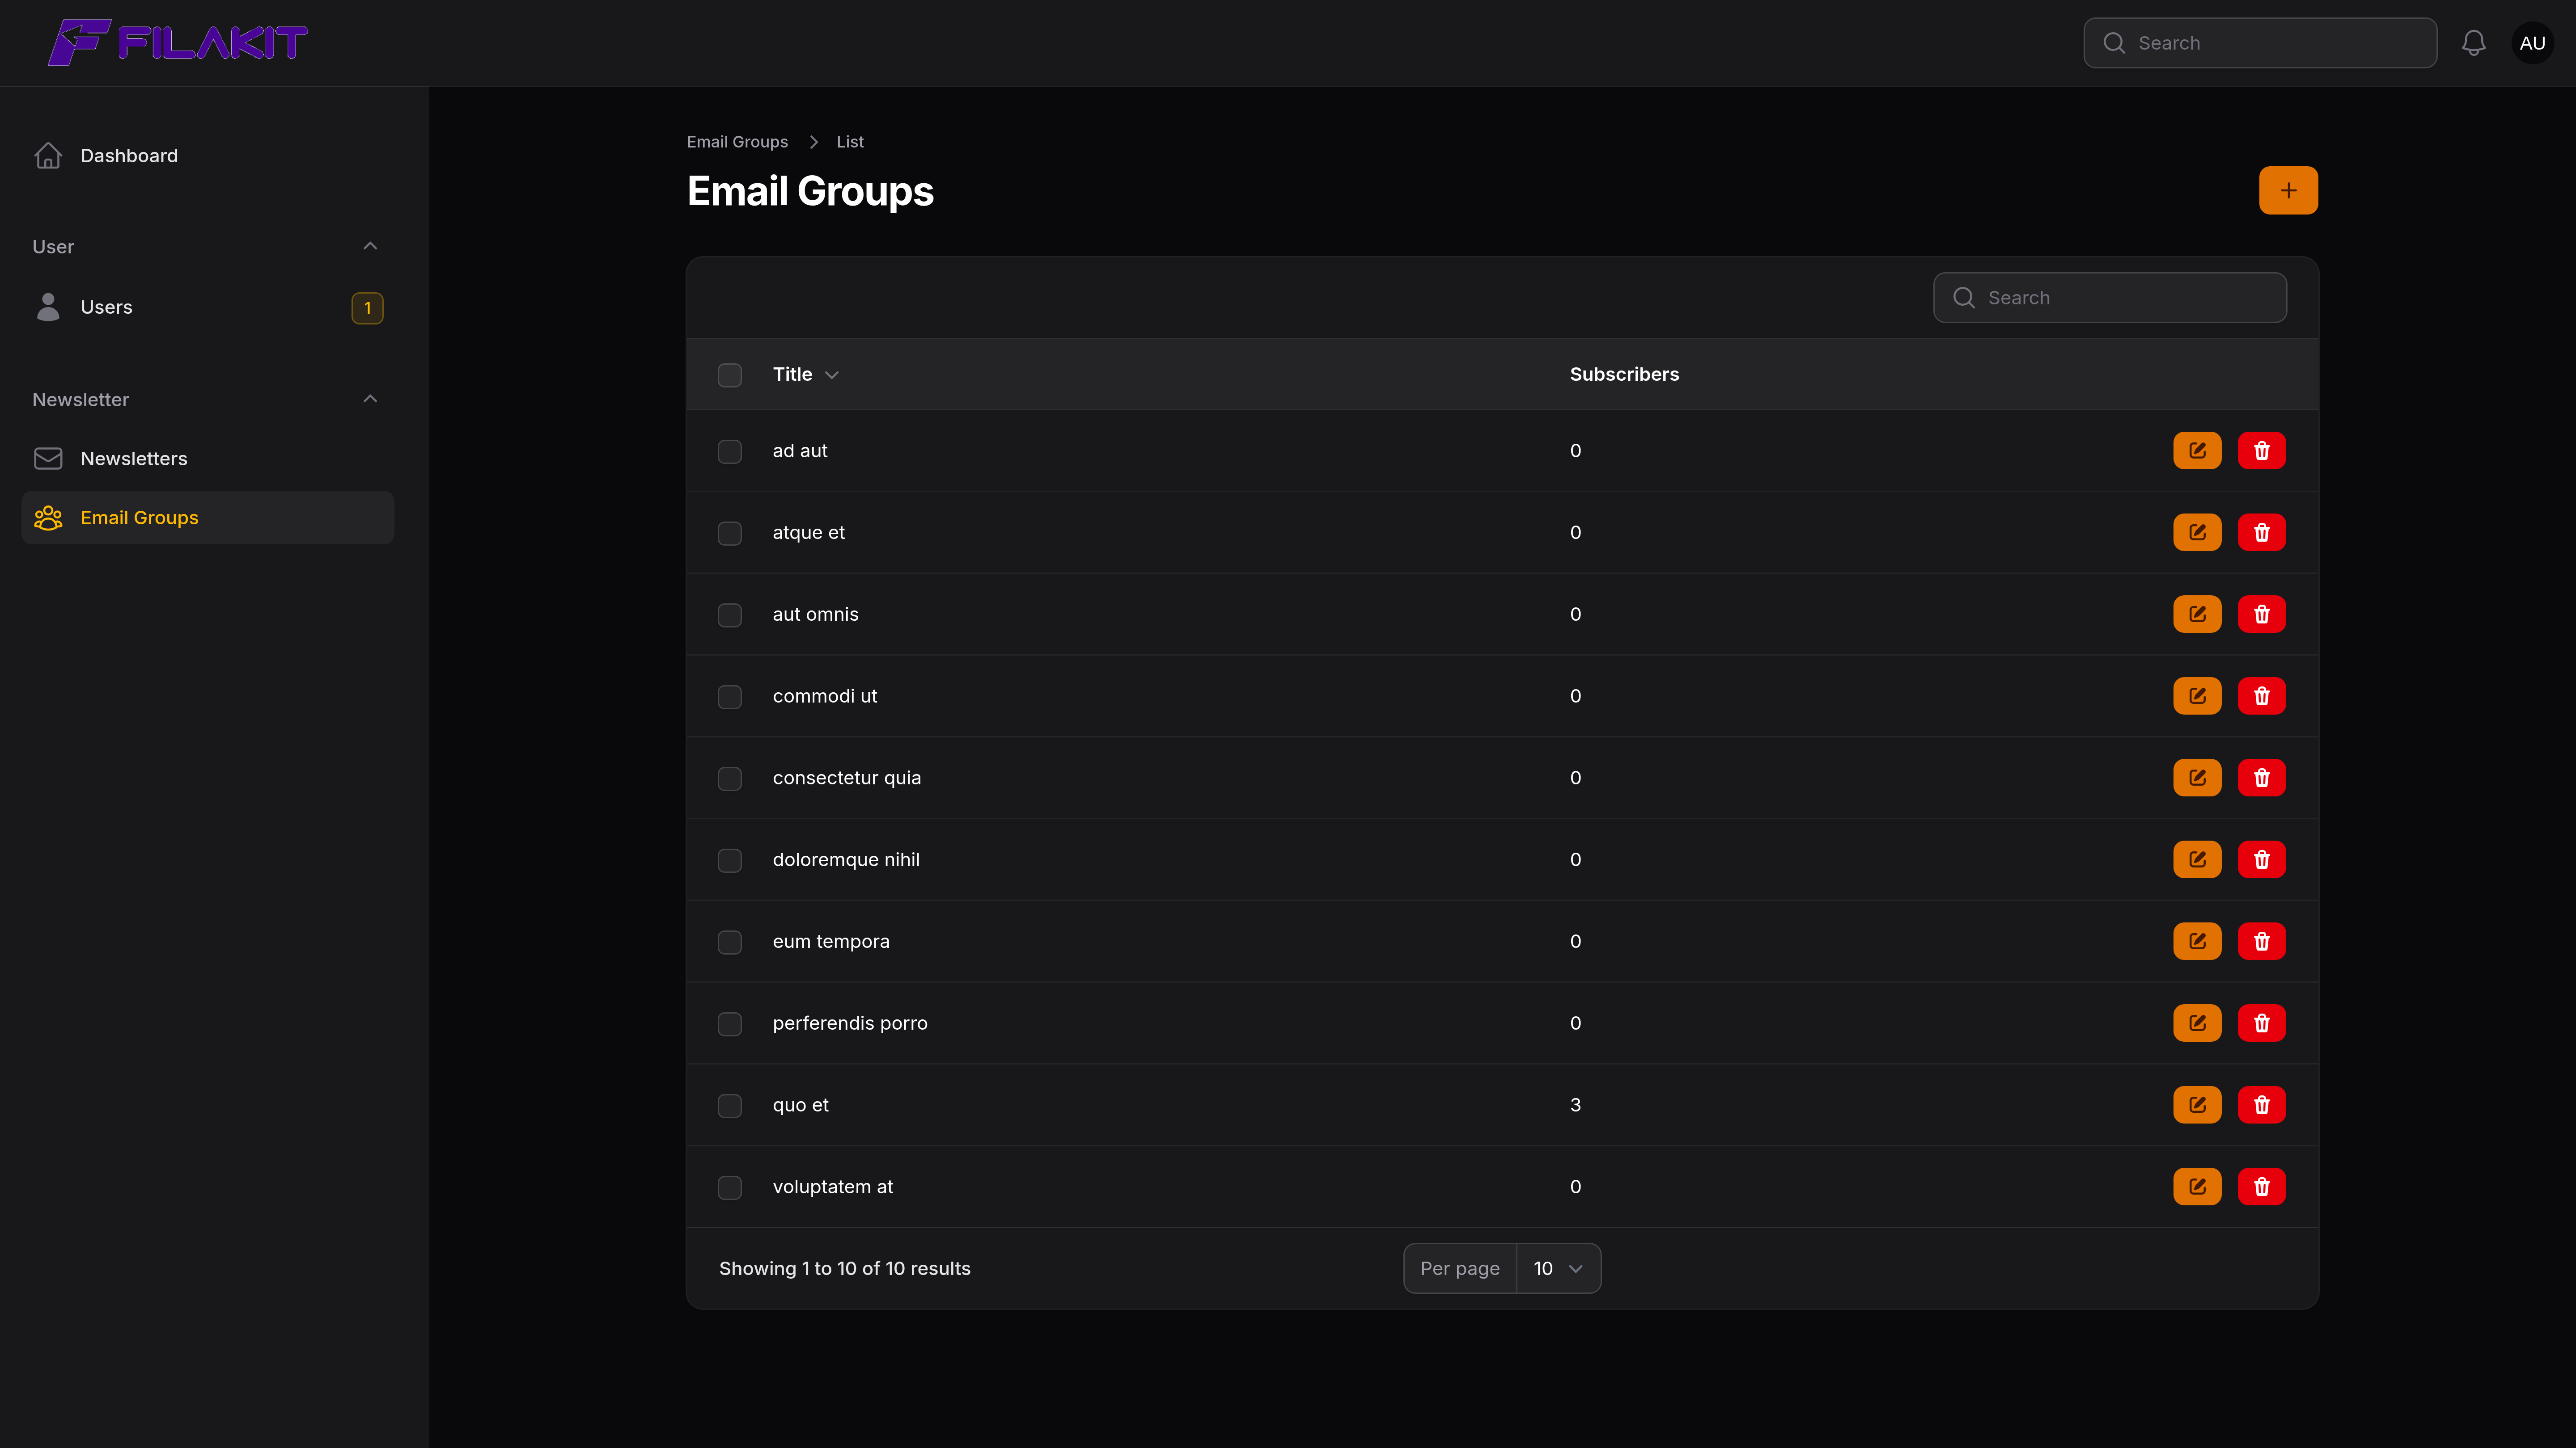2576x1448 pixels.
Task: Select the 'aut omnis' row checkbox
Action: (x=730, y=615)
